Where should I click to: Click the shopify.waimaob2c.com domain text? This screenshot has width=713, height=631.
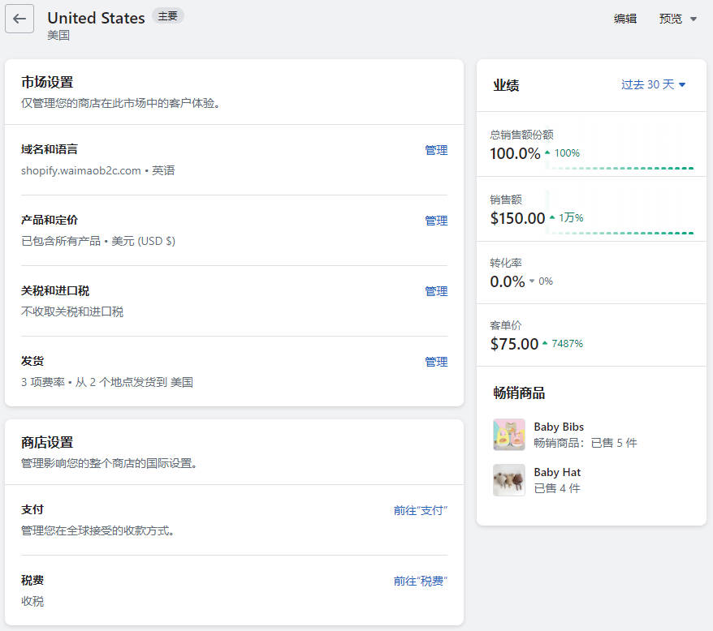tap(81, 171)
